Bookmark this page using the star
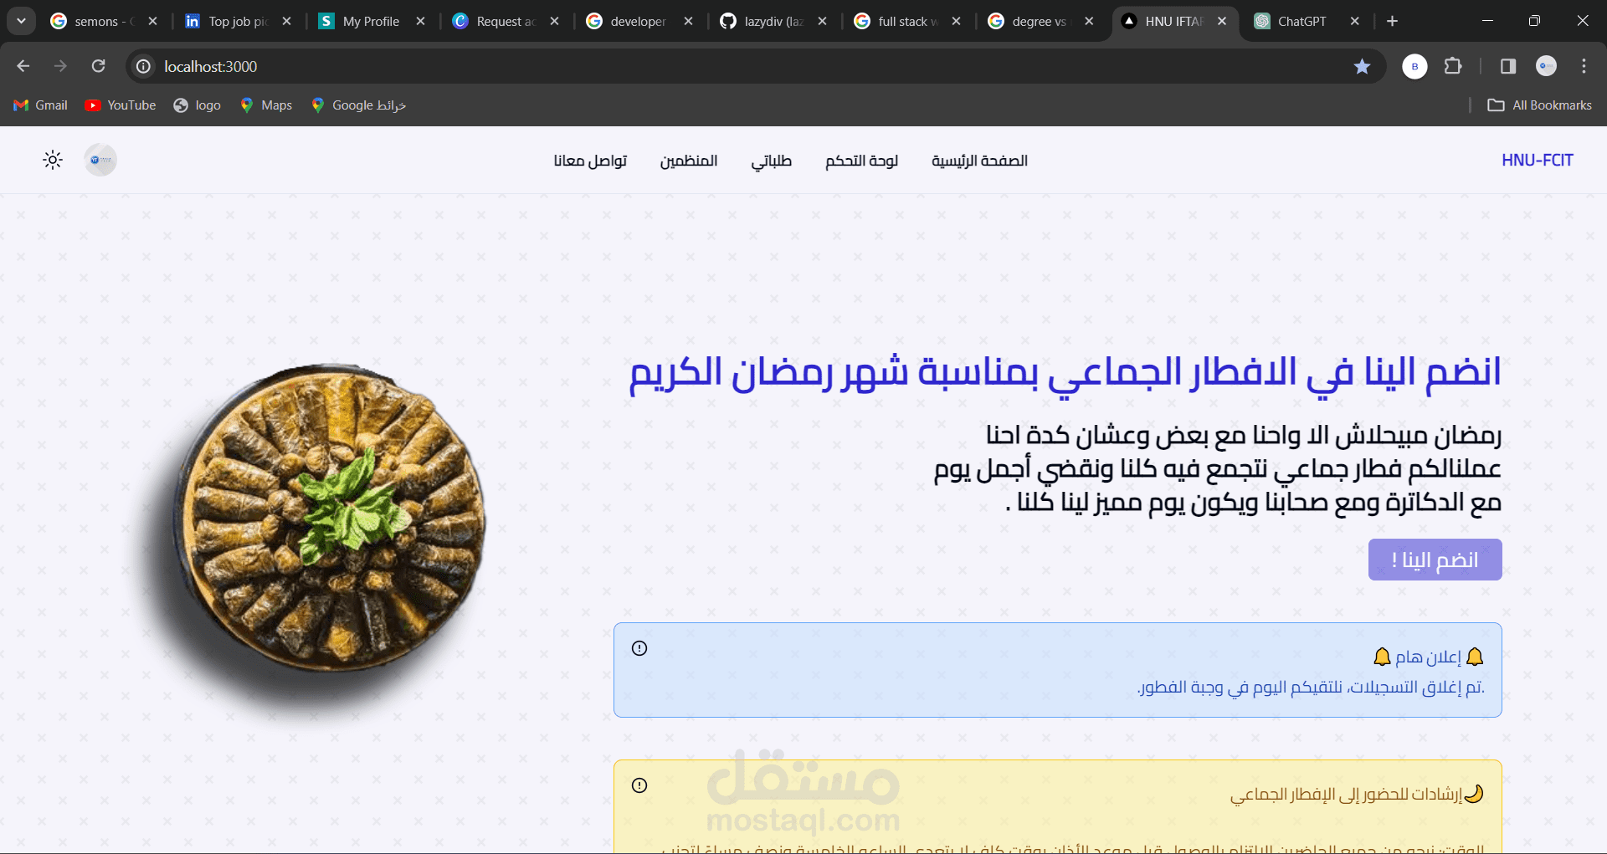Screen dimensions: 1607x854 click(1362, 66)
